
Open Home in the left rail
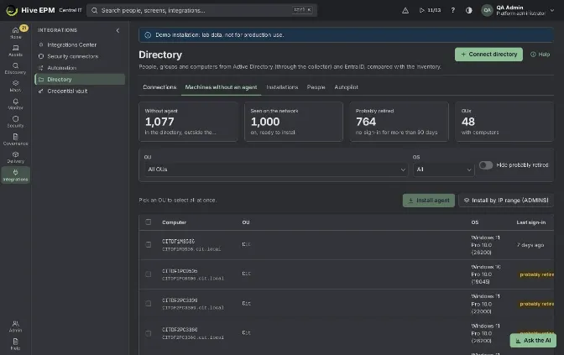[x=15, y=33]
